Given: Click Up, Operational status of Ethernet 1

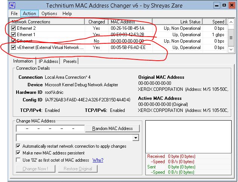Looking at the screenshot, I should click(x=186, y=35).
